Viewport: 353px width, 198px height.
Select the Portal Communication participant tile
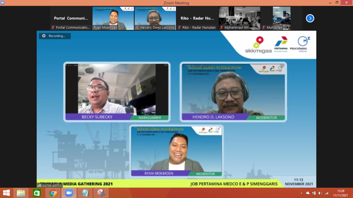tap(71, 18)
